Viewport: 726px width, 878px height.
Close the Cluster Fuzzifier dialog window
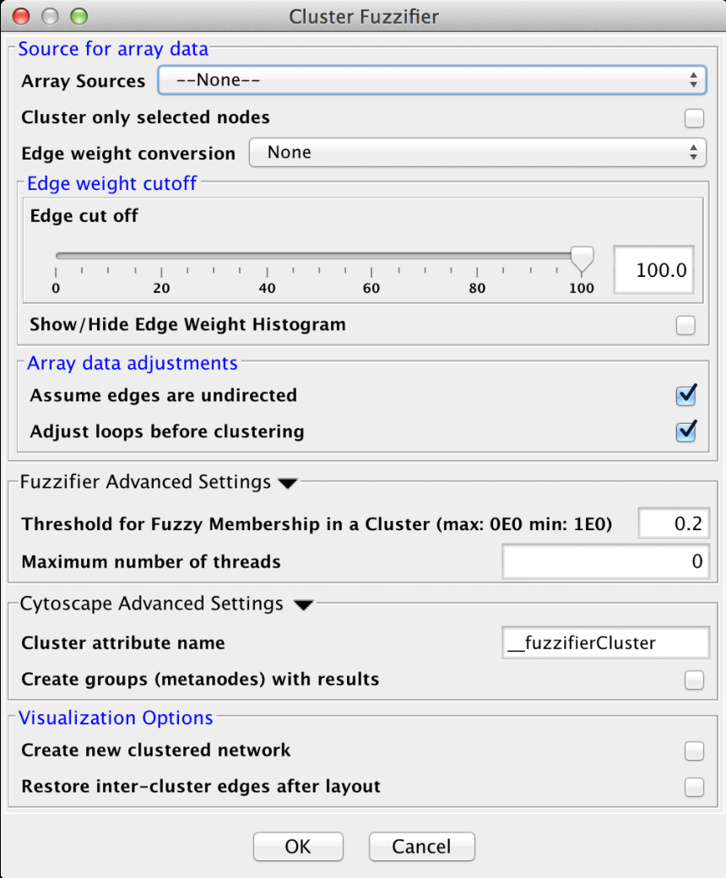(x=21, y=16)
